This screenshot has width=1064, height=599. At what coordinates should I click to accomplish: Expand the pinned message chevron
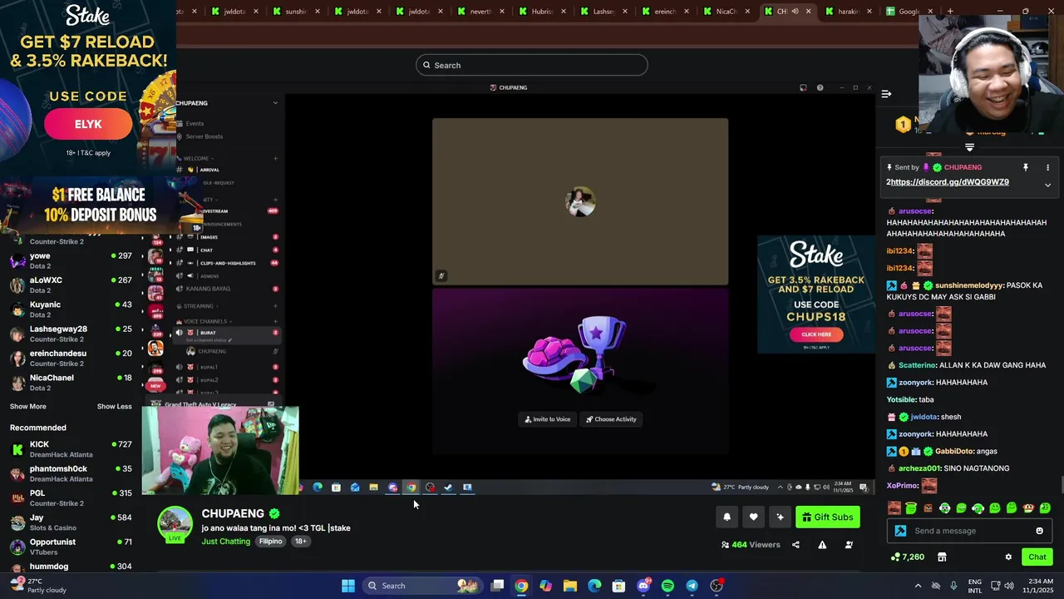pyautogui.click(x=1047, y=185)
